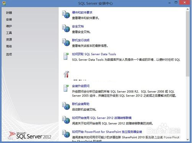Open the 联机发行说明 link
This screenshot has height=143, width=192.
pyautogui.click(x=81, y=40)
